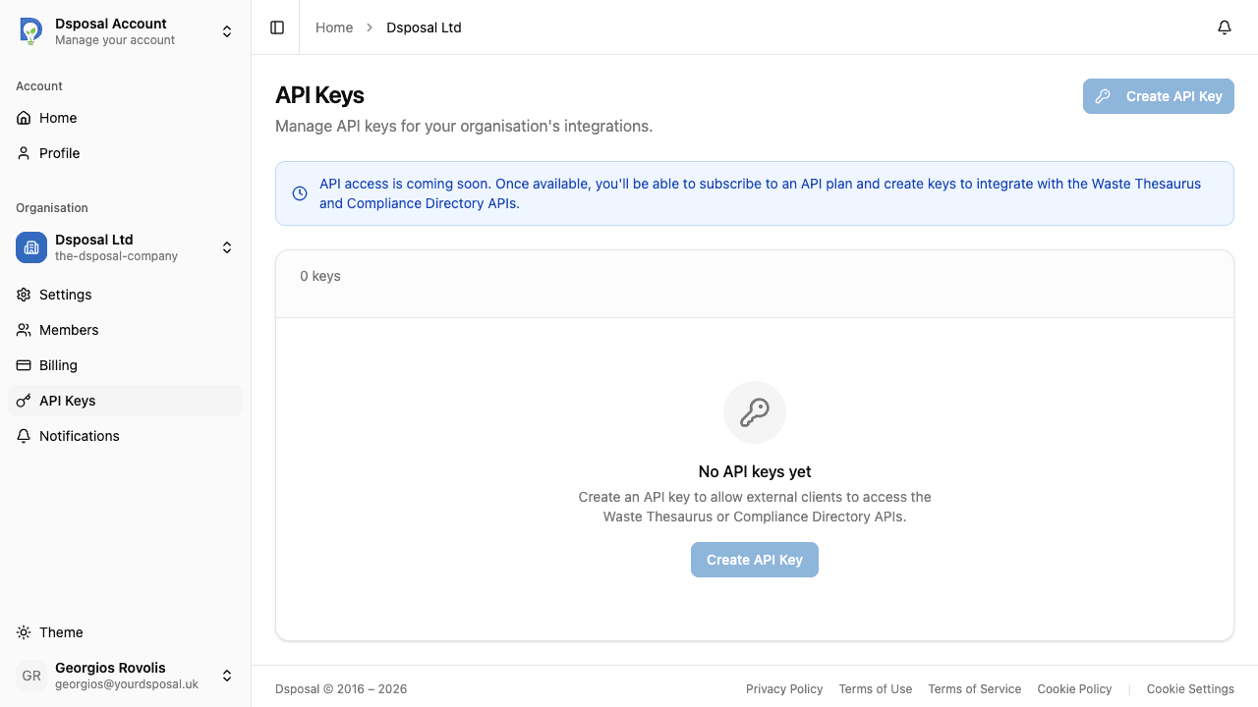
Task: Open the Privacy Policy link
Action: tap(784, 689)
